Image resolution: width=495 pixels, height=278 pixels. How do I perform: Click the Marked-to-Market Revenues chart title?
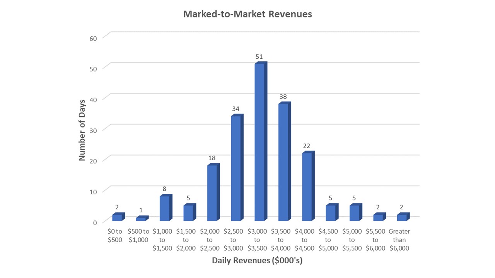[x=247, y=14]
